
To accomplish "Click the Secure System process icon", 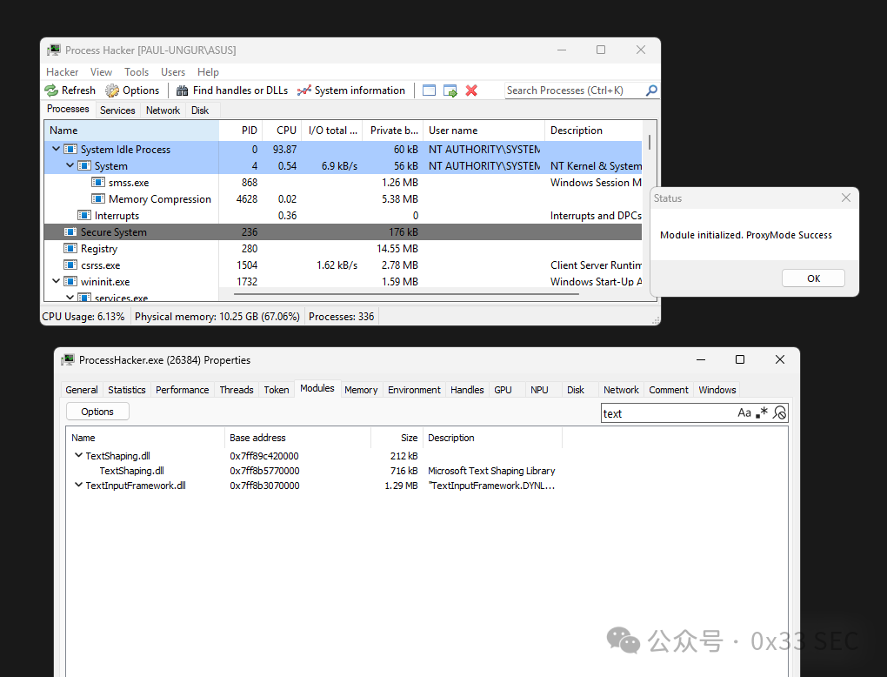I will tap(70, 232).
